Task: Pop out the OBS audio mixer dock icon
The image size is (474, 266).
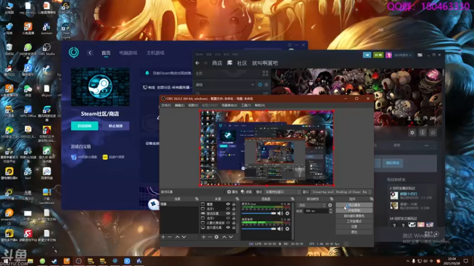Action: pos(292,199)
